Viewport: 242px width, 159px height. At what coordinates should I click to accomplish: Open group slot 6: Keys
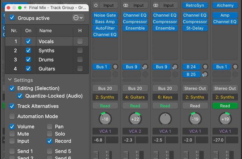click(x=165, y=97)
